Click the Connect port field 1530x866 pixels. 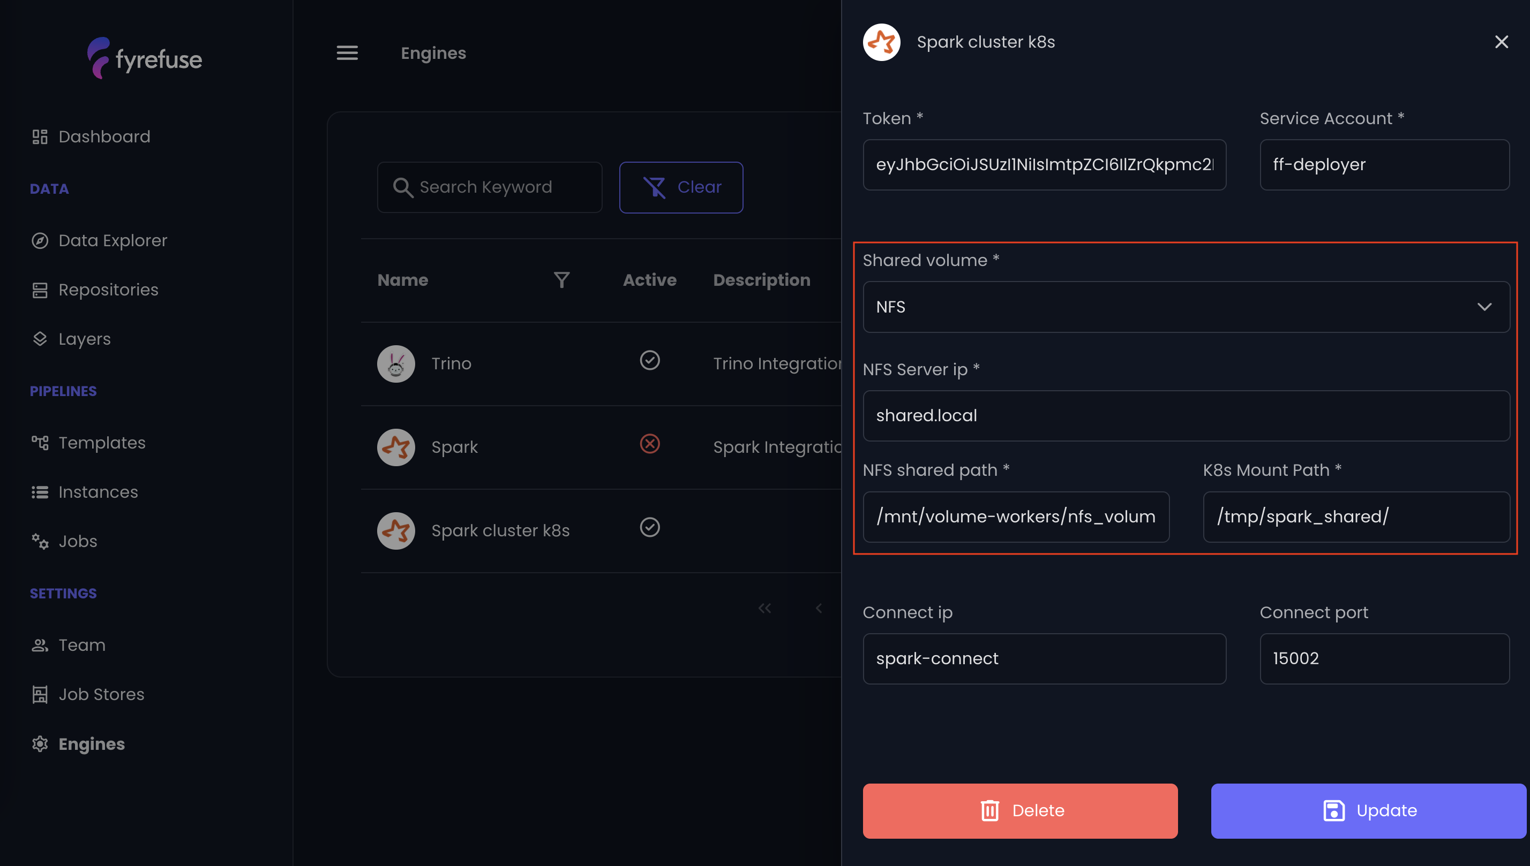(1384, 659)
